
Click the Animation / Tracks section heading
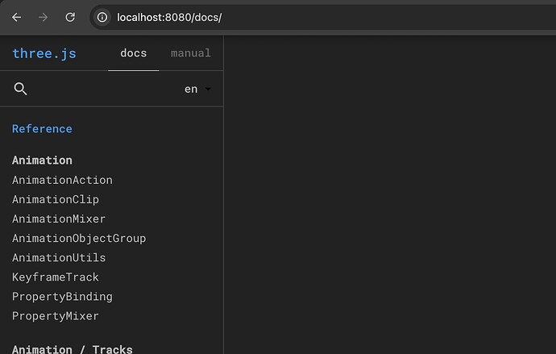73,349
